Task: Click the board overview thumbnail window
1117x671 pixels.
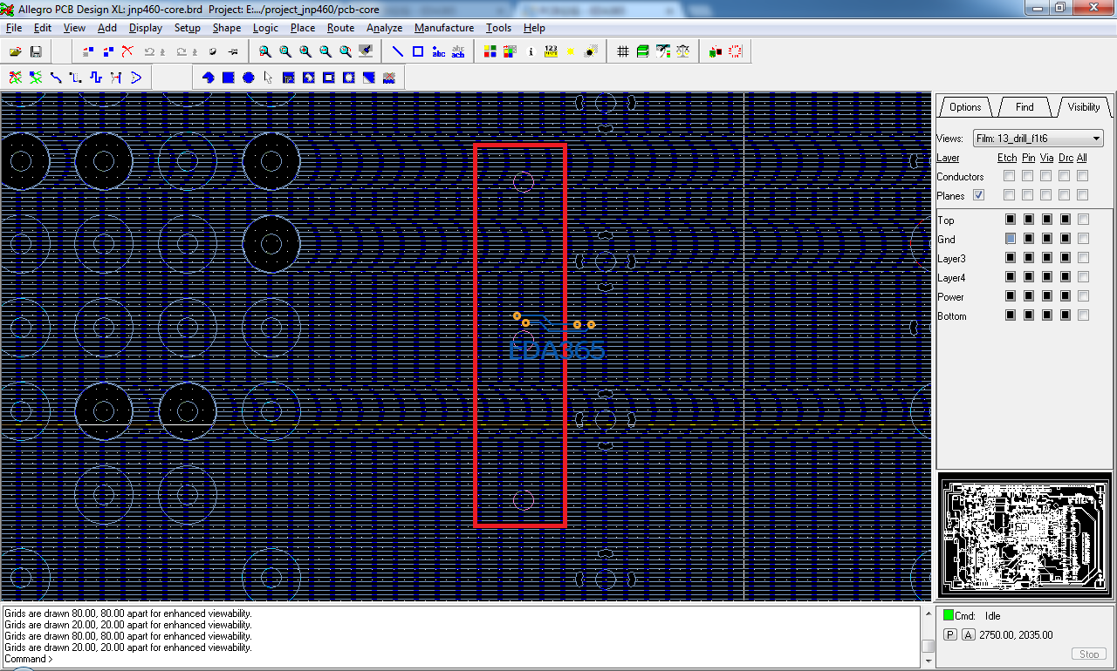Action: tap(1024, 536)
